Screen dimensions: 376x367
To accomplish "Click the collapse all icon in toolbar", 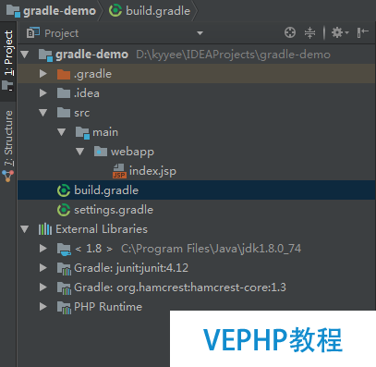I will click(309, 32).
